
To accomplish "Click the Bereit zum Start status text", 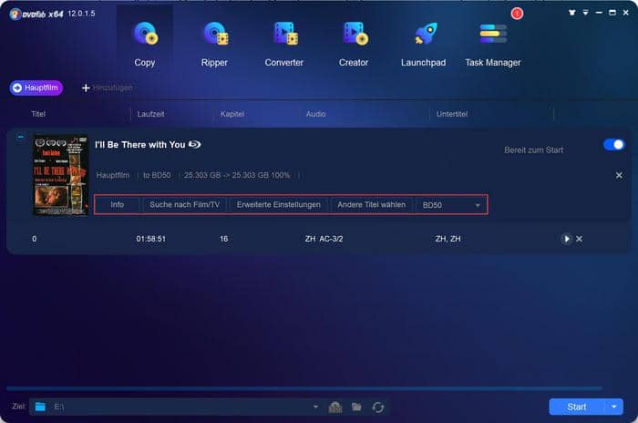I will (534, 150).
